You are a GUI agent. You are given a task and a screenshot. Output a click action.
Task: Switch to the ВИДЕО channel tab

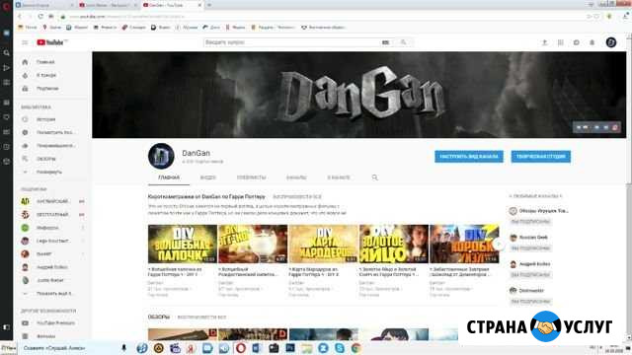pyautogui.click(x=208, y=177)
